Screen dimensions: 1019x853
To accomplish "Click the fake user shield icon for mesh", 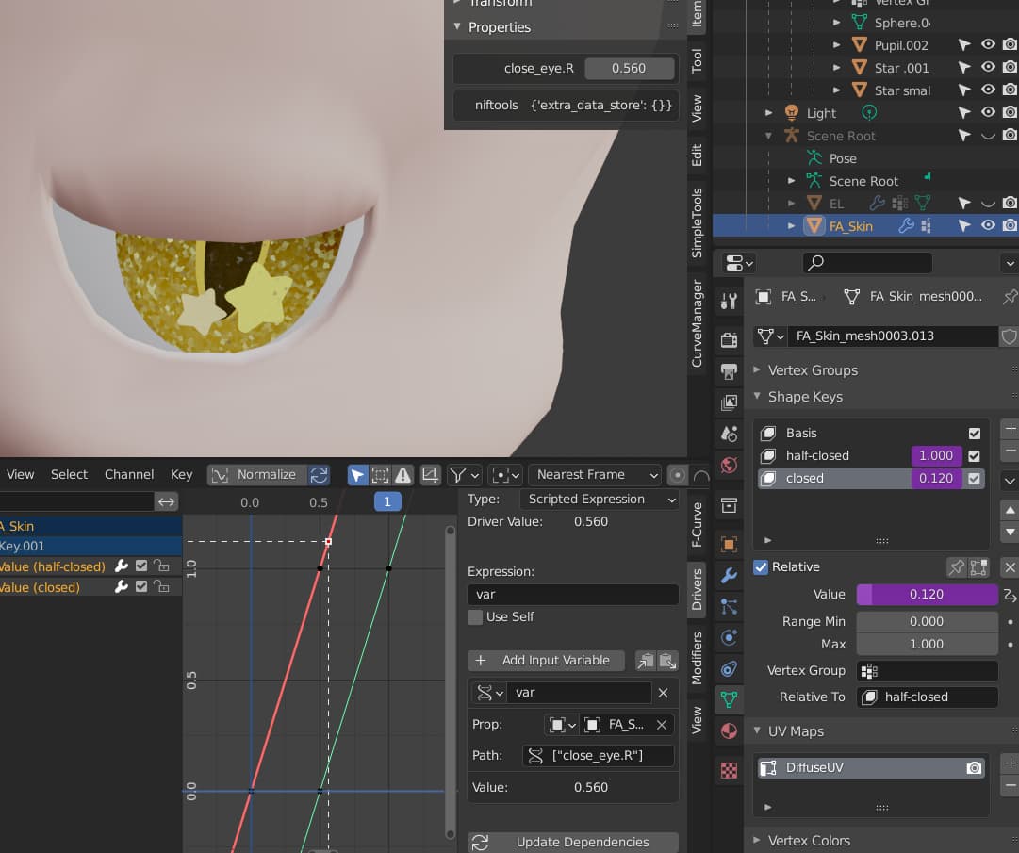I will [1008, 336].
